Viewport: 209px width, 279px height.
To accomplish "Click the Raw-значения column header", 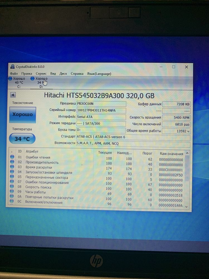I will 171,154.
